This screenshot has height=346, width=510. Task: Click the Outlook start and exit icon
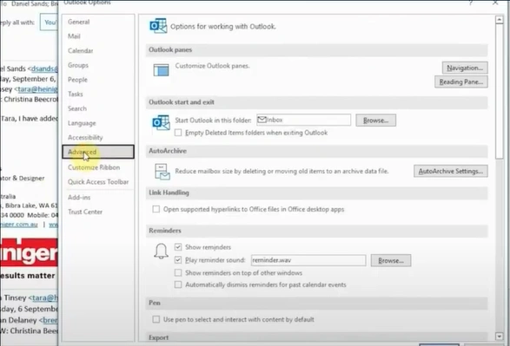tap(161, 122)
